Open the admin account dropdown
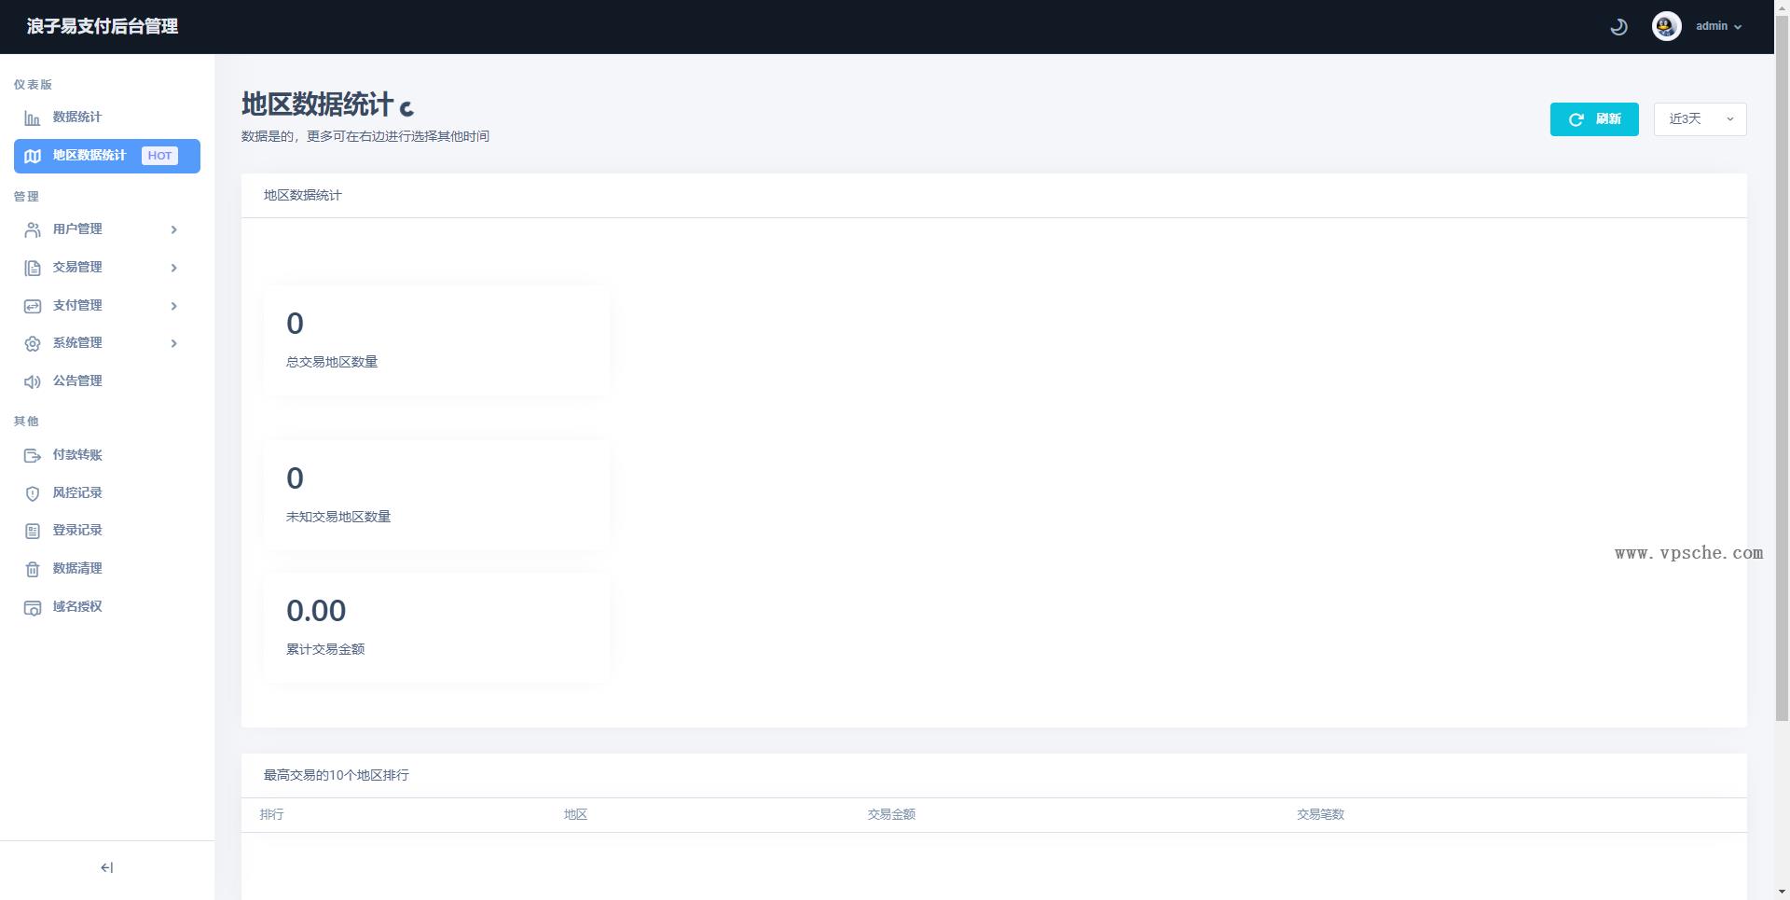Viewport: 1790px width, 900px height. tap(1718, 26)
